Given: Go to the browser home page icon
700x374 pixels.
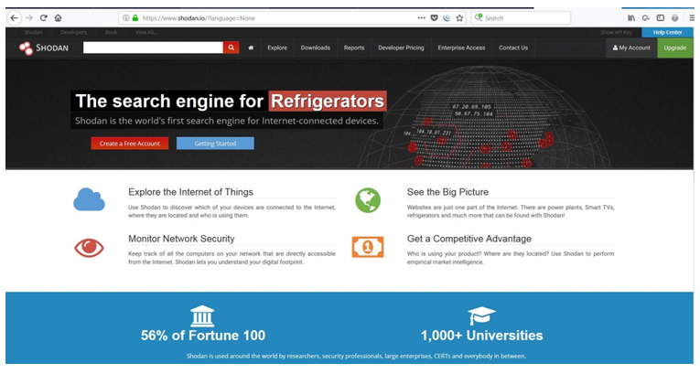Looking at the screenshot, I should point(59,17).
